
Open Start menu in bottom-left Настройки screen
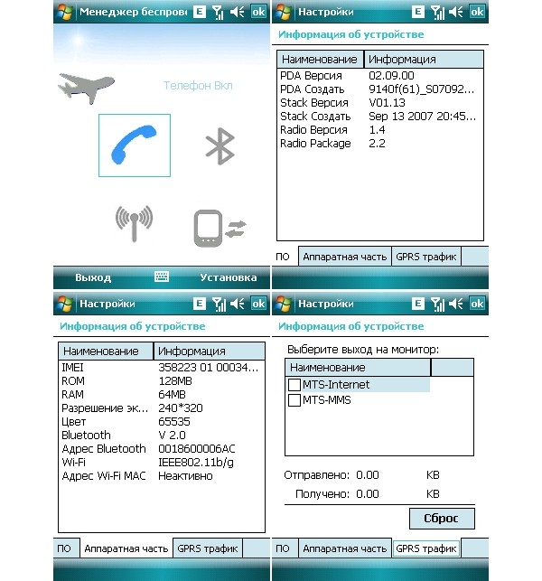coord(65,304)
